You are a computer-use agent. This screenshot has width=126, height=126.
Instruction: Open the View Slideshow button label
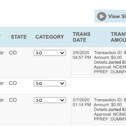pyautogui.click(x=117, y=16)
